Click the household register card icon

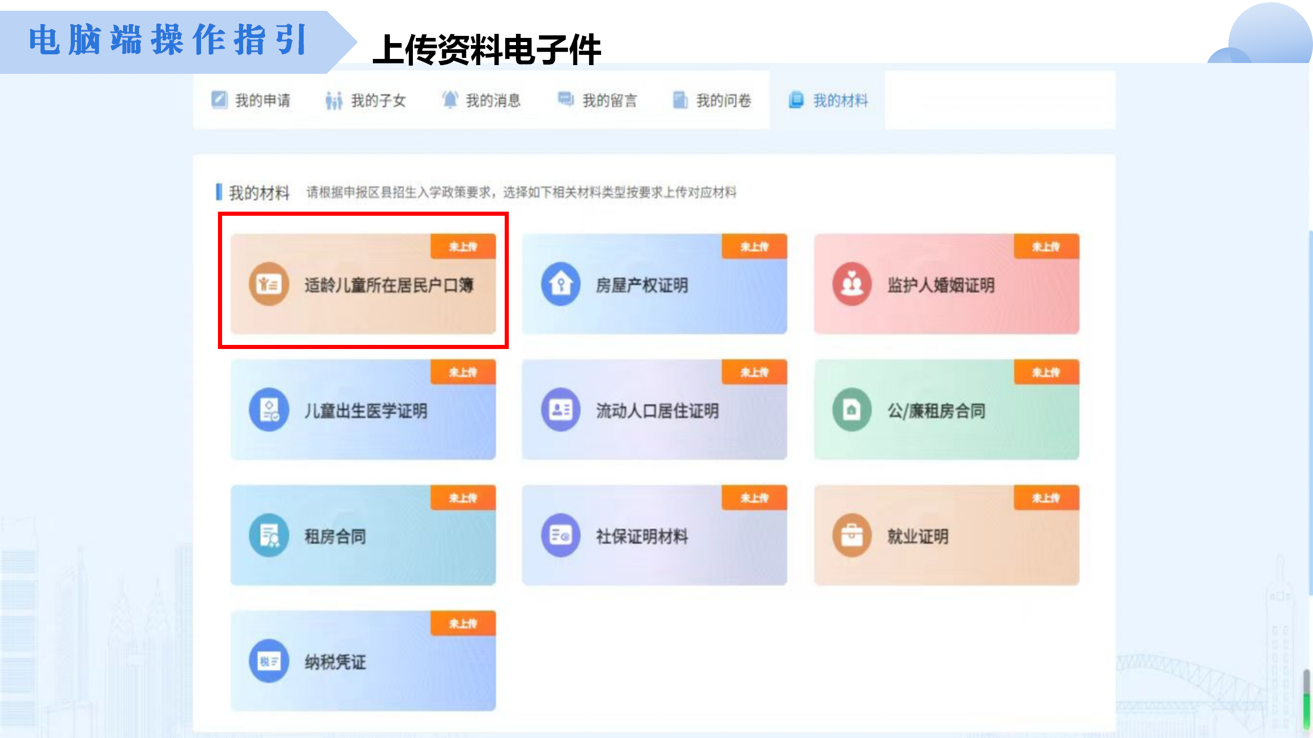[269, 284]
